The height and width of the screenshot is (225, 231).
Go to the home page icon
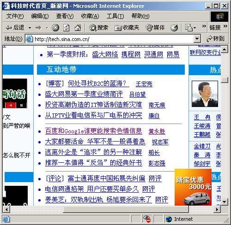point(78,28)
